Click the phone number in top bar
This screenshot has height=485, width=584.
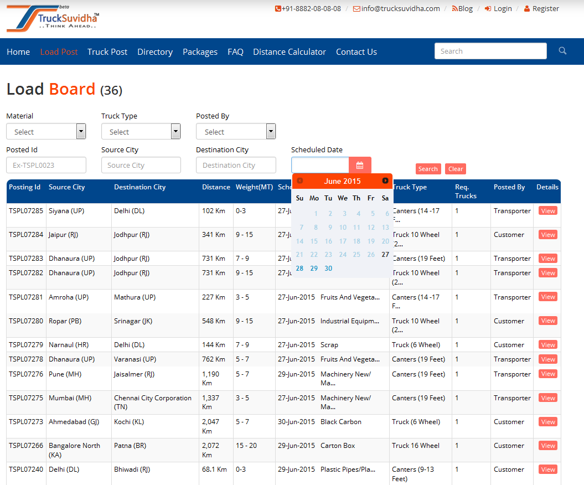coord(308,8)
